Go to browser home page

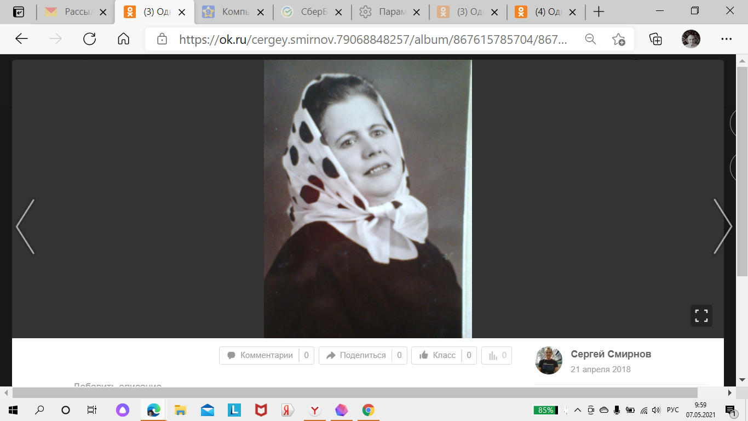click(124, 39)
